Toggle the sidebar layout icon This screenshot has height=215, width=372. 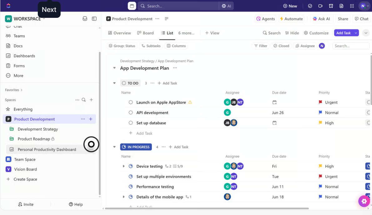point(94,18)
